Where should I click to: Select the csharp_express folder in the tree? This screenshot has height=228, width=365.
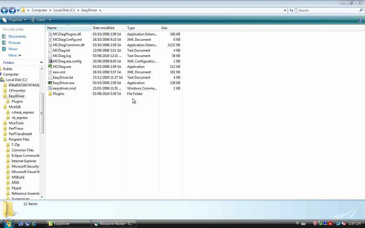click(x=23, y=112)
